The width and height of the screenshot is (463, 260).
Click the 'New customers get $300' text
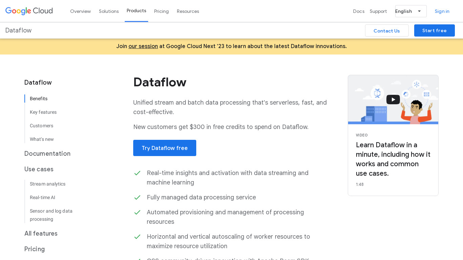click(x=221, y=127)
